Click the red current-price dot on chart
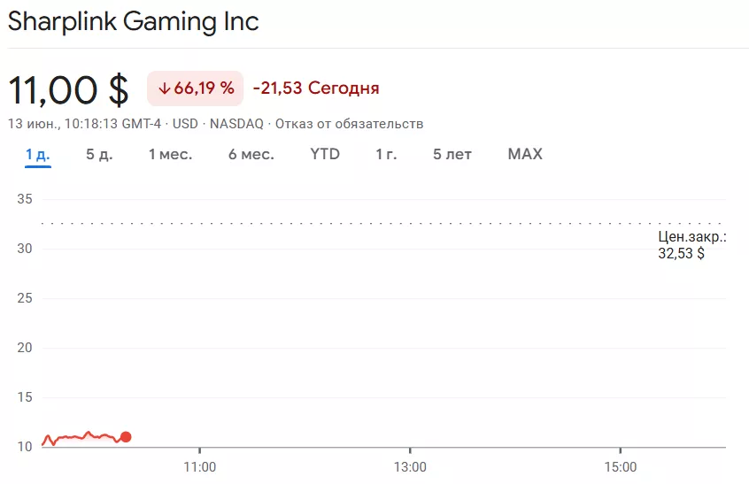The image size is (749, 484). [126, 436]
